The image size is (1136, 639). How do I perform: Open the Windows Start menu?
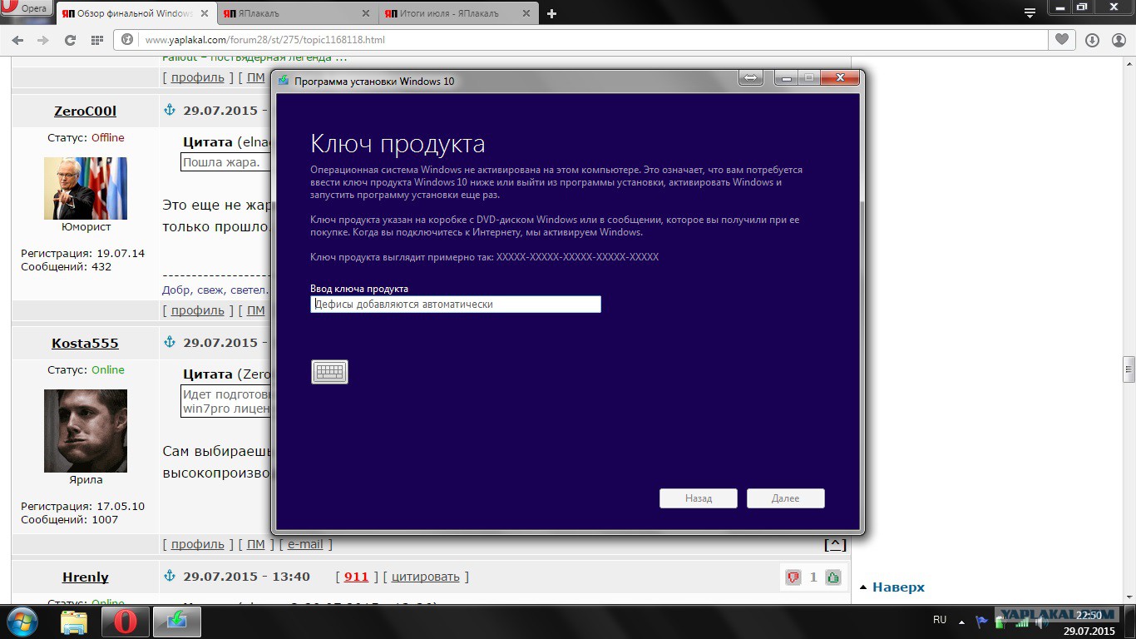pos(22,622)
